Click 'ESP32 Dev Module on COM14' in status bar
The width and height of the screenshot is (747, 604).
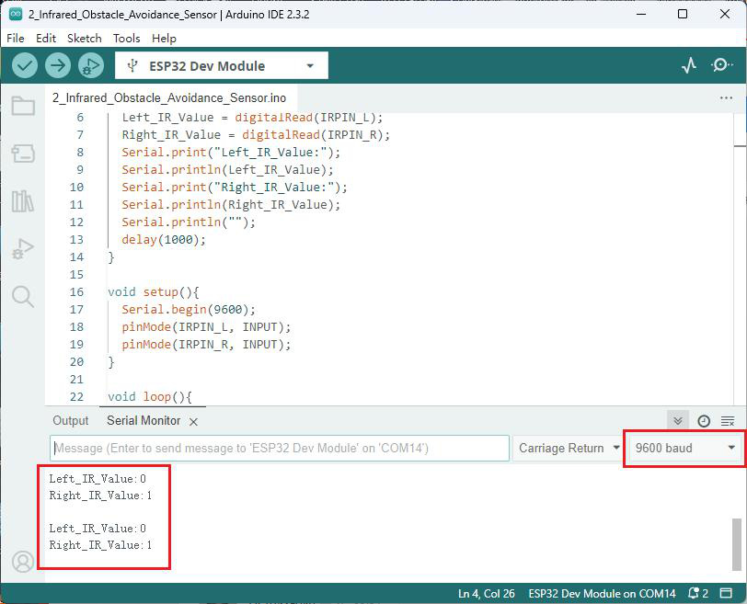(603, 594)
